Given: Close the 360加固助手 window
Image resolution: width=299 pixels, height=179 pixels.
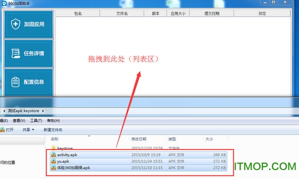Looking at the screenshot, I should pyautogui.click(x=285, y=2).
